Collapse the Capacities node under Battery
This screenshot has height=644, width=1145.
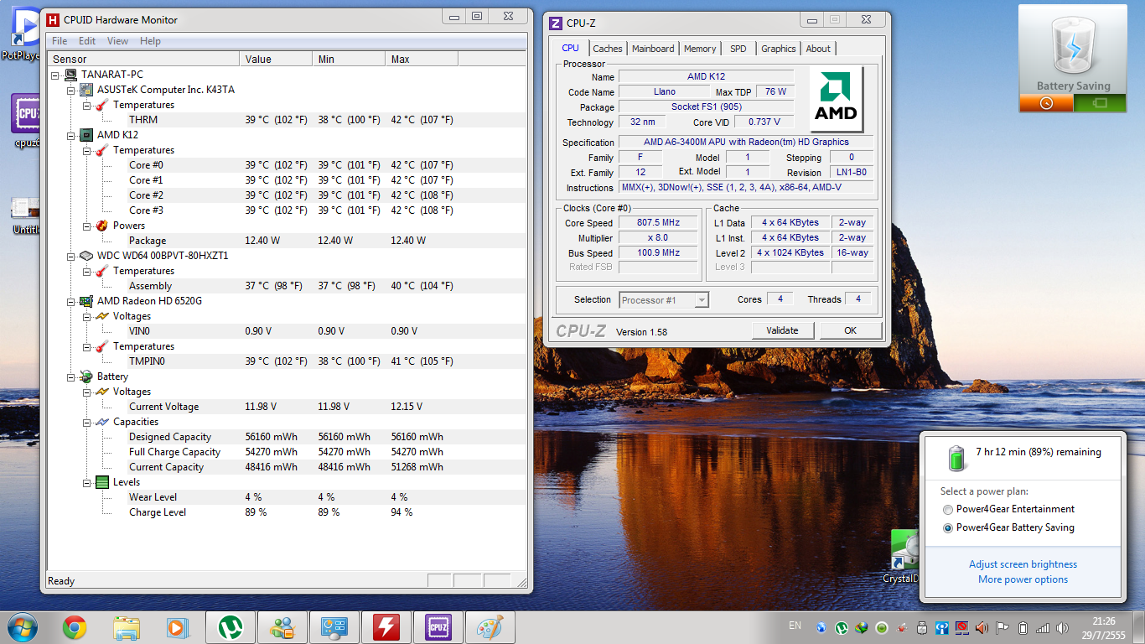(86, 422)
